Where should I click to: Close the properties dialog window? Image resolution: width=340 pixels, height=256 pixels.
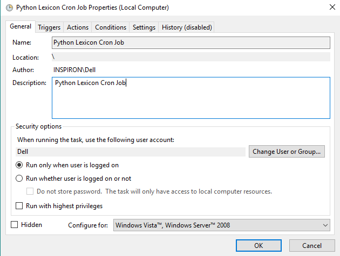(x=330, y=8)
